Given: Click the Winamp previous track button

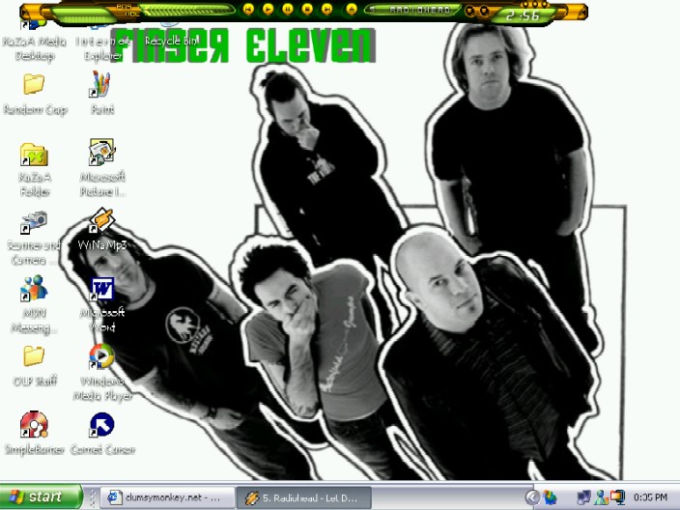Looking at the screenshot, I should [248, 9].
